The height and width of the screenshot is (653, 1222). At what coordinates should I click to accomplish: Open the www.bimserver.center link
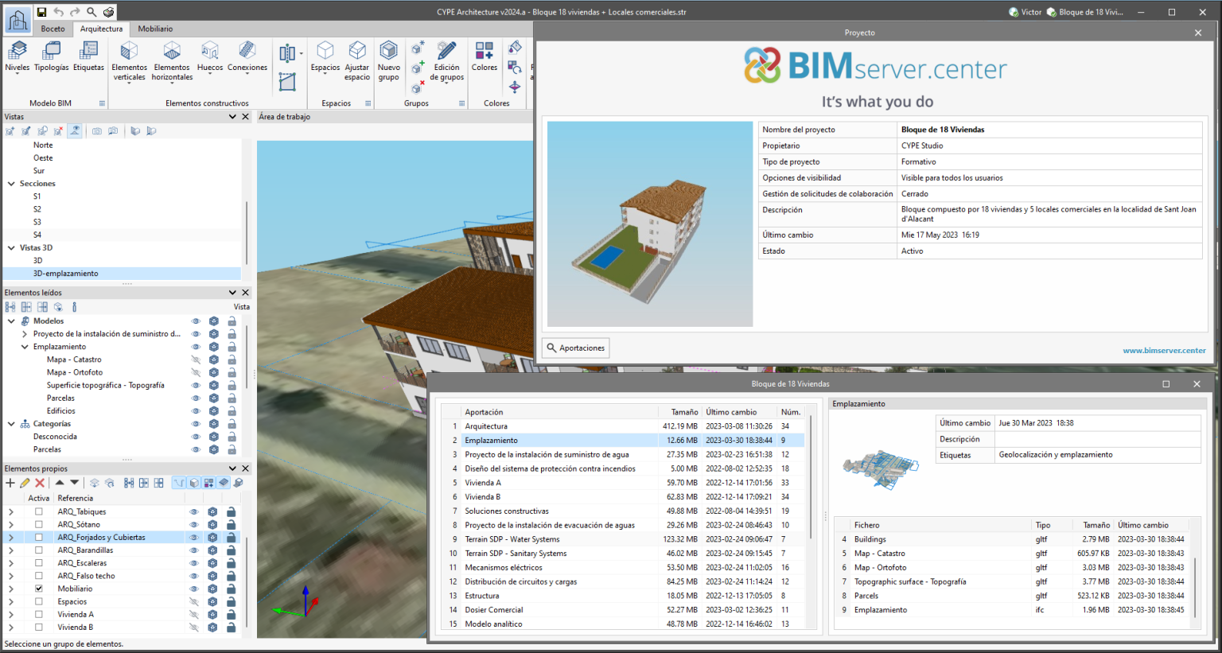coord(1164,350)
